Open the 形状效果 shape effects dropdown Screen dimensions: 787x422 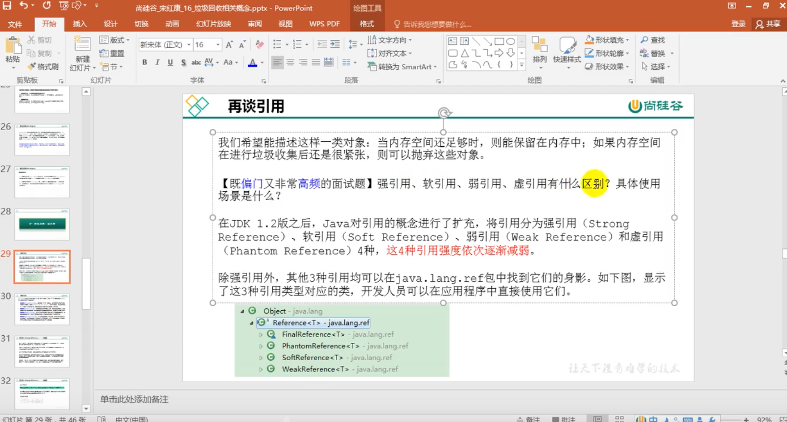tap(607, 67)
